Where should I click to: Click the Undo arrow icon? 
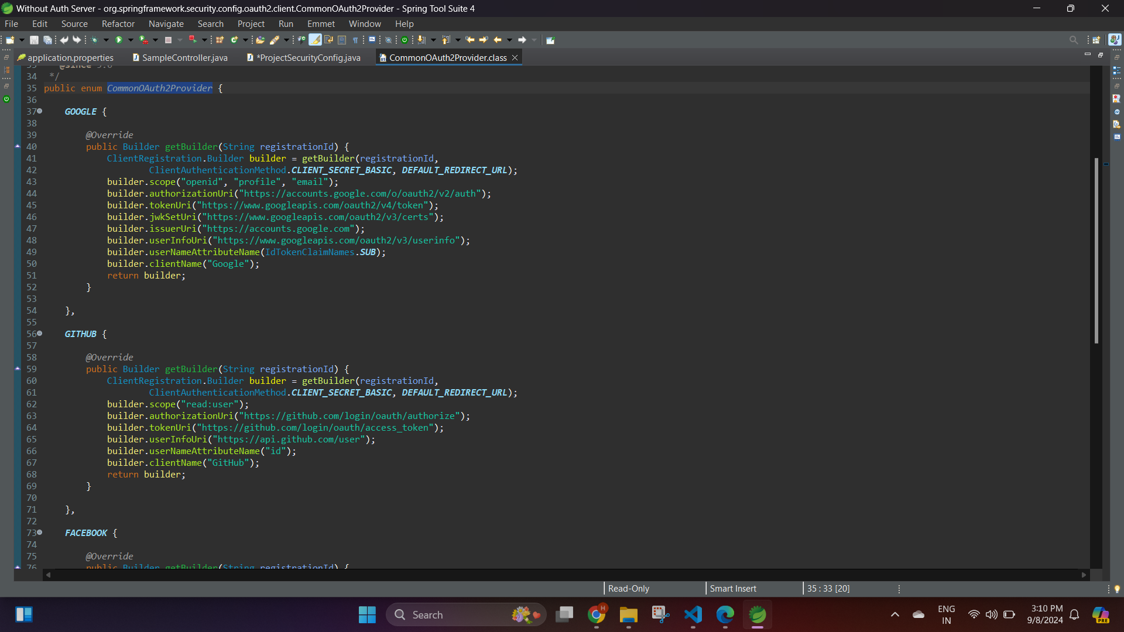64,40
